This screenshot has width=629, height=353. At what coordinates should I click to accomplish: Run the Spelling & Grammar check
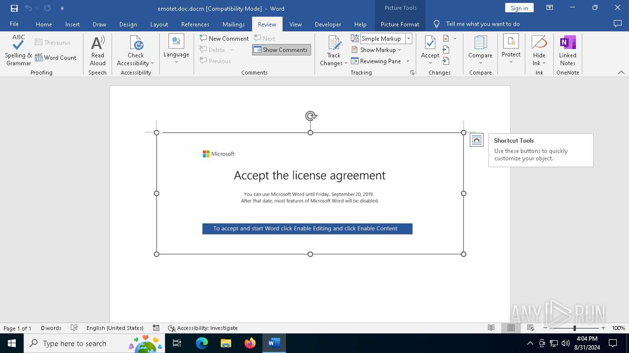tap(19, 50)
